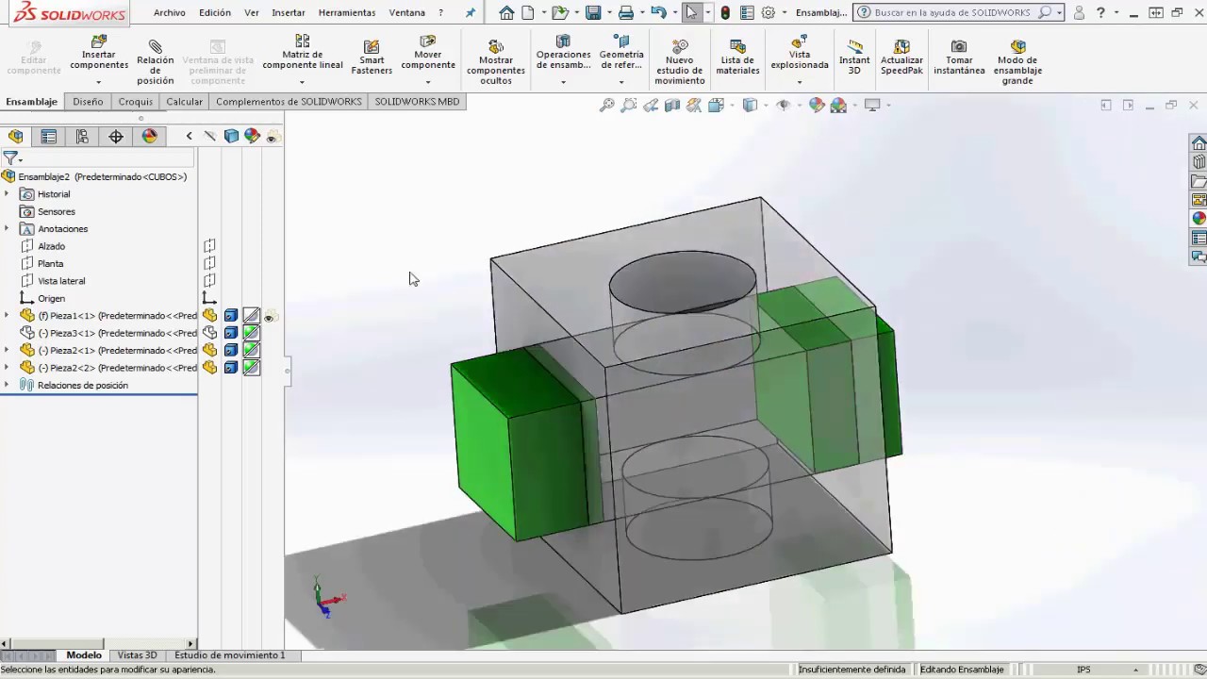1207x679 pixels.
Task: Open the Archivo menu
Action: 170,13
